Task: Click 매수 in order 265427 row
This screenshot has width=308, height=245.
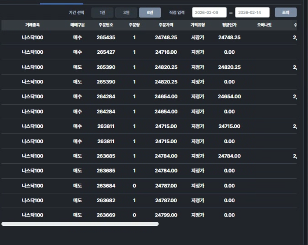Action: [77, 52]
